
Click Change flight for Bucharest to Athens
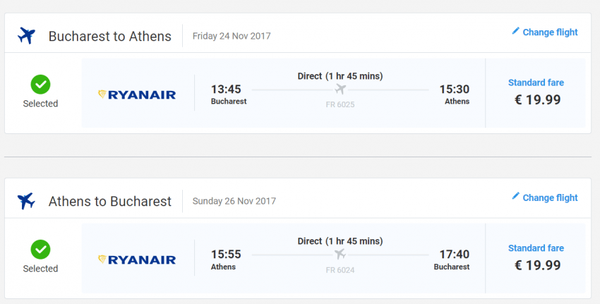(550, 32)
